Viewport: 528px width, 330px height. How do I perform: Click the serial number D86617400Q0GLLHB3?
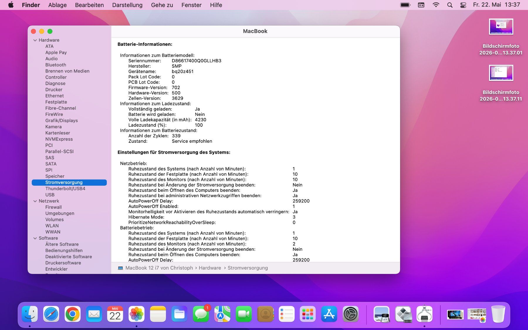click(197, 61)
